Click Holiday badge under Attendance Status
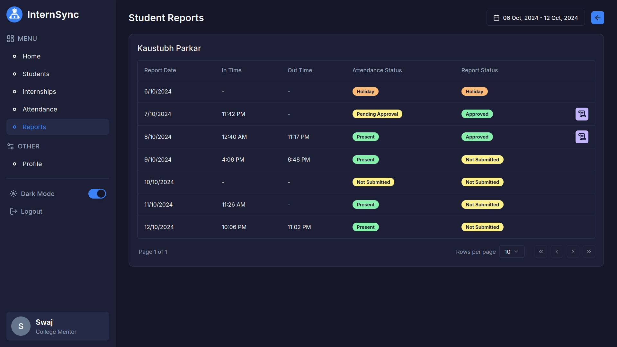Viewport: 617px width, 347px height. click(365, 92)
